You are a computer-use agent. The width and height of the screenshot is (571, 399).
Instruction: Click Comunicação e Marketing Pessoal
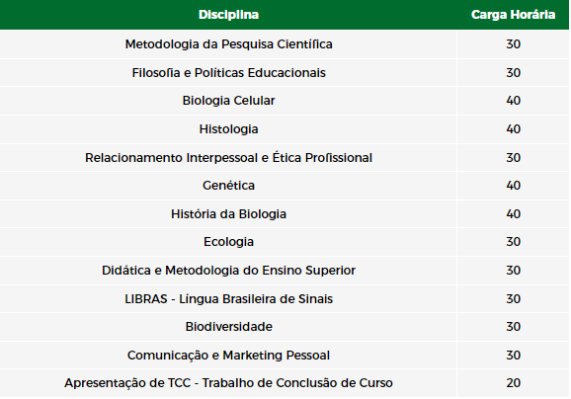[x=228, y=356]
